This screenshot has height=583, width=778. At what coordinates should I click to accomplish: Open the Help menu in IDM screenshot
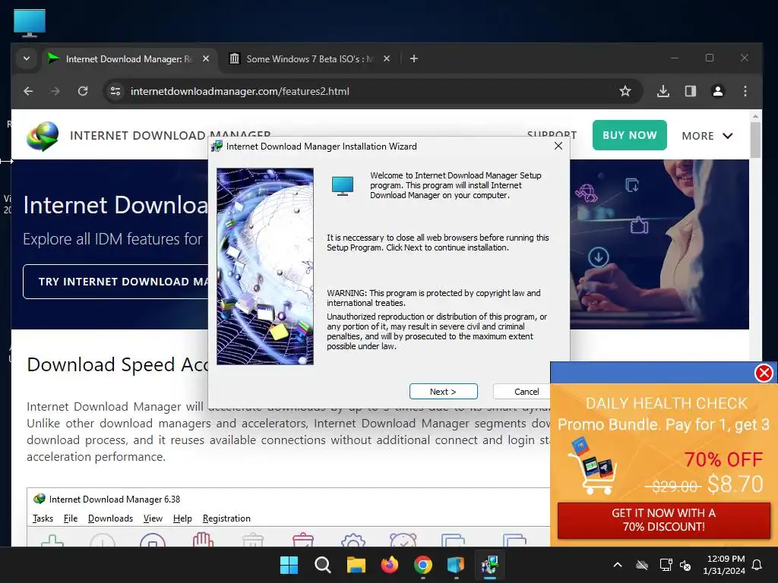click(182, 518)
